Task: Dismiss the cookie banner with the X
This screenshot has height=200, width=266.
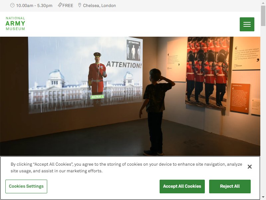Action: 250,167
